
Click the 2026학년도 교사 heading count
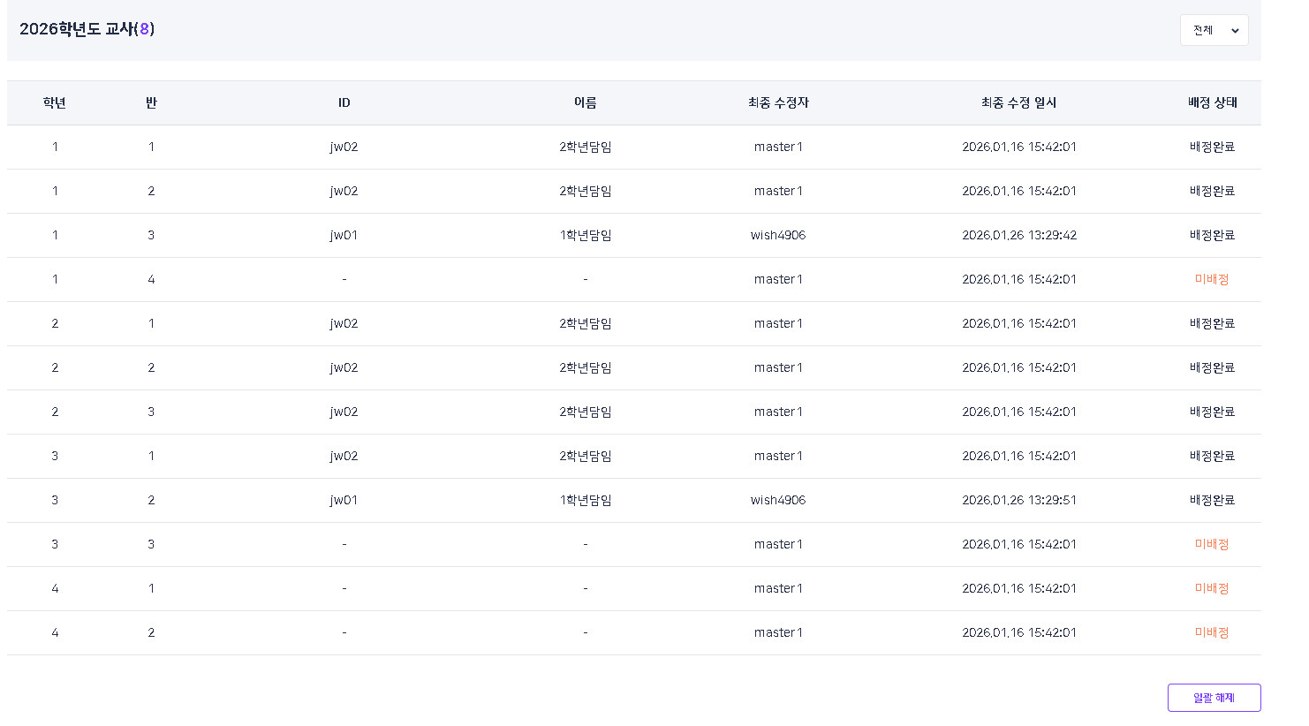pos(145,29)
